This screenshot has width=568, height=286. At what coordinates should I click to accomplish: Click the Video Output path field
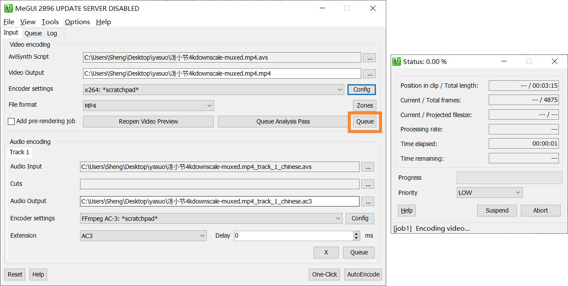(x=222, y=73)
